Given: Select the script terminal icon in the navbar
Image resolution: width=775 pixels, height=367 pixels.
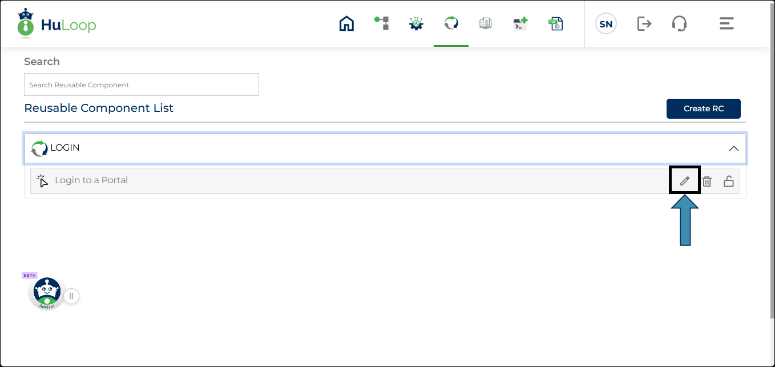Looking at the screenshot, I should 520,23.
